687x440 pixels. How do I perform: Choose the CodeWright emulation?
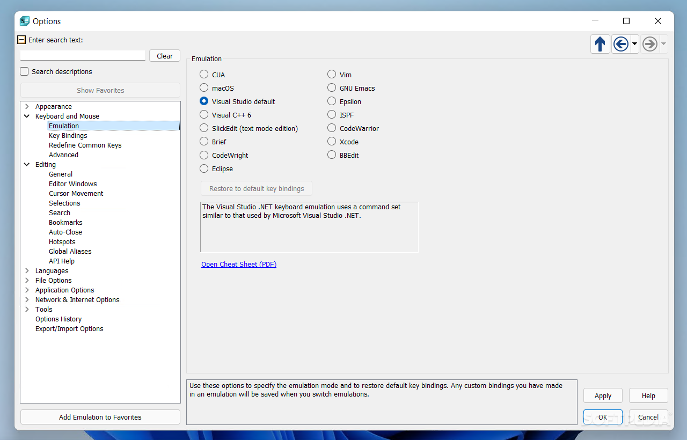204,155
